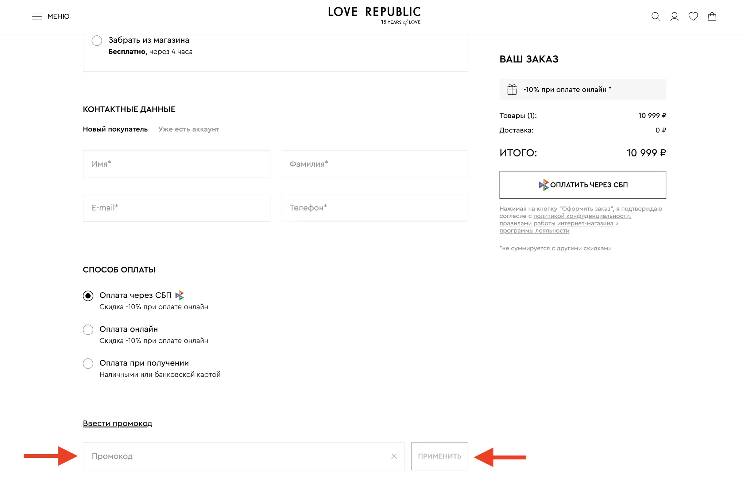Select Забрать из магазина pickup option
This screenshot has height=487, width=747.
97,40
